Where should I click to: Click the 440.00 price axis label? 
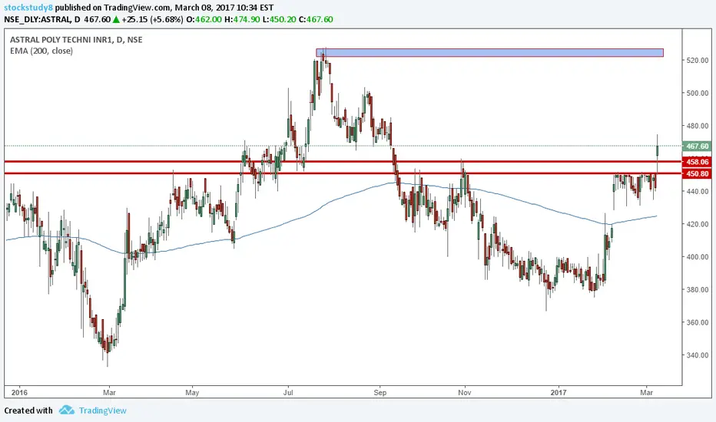pyautogui.click(x=698, y=191)
